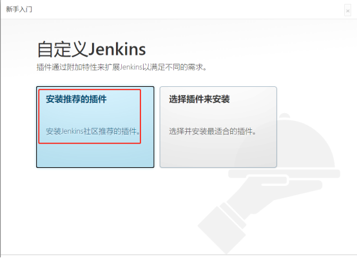Choose the 选择插件来安装 card

(218, 127)
